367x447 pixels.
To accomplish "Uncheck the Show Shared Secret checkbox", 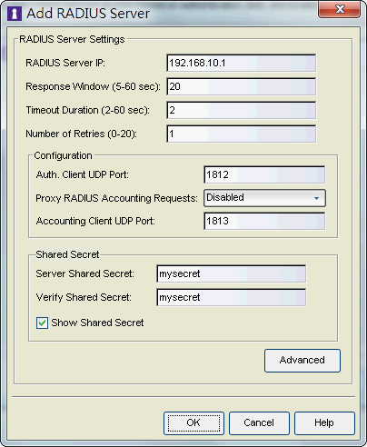I will point(42,323).
